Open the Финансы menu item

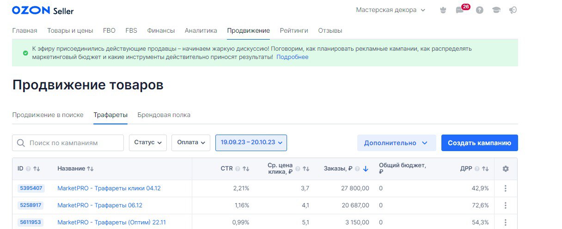(161, 31)
